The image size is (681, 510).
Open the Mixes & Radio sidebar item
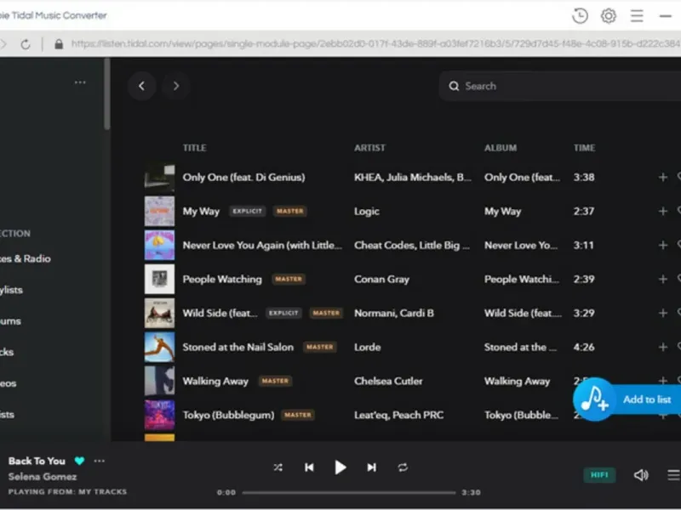click(26, 258)
